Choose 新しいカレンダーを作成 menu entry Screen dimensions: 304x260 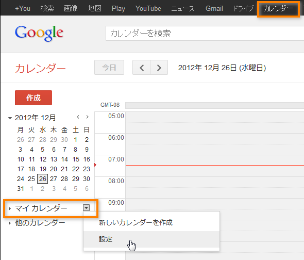point(151,222)
